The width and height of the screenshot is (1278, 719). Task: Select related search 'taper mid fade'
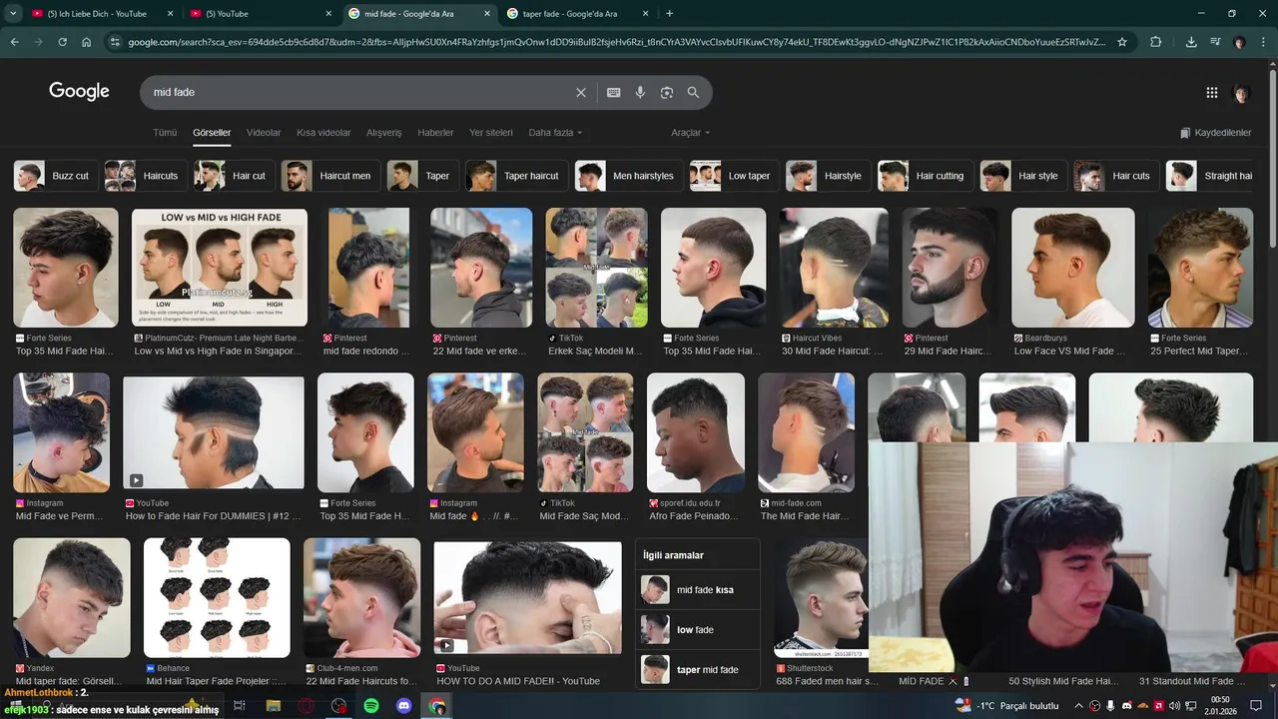pos(697,670)
